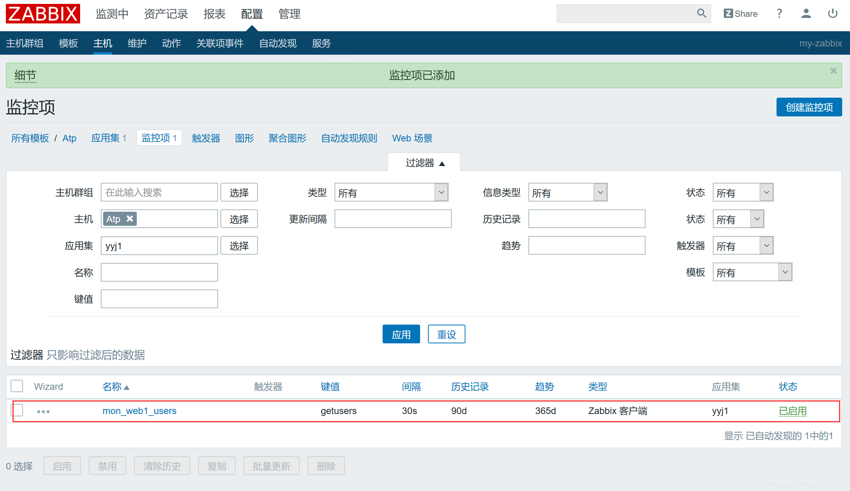Go to 关联项事件 submenu
Screen dimensions: 850x491
click(x=220, y=43)
